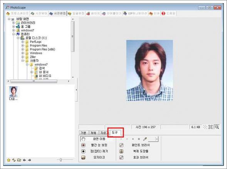The height and width of the screenshot is (169, 227).
Task: Click the eyedropper color picker icon
Action: [145, 139]
